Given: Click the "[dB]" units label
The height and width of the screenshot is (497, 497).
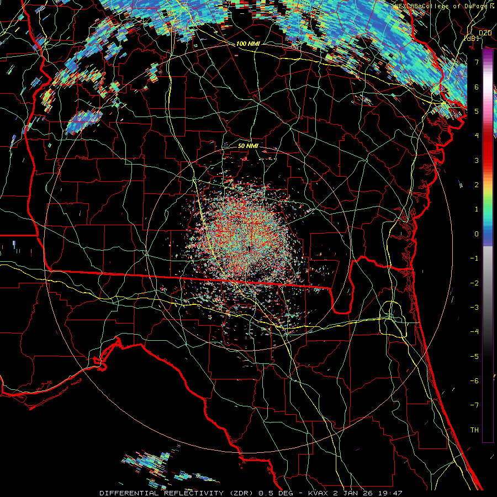Looking at the screenshot, I should pyautogui.click(x=472, y=38).
